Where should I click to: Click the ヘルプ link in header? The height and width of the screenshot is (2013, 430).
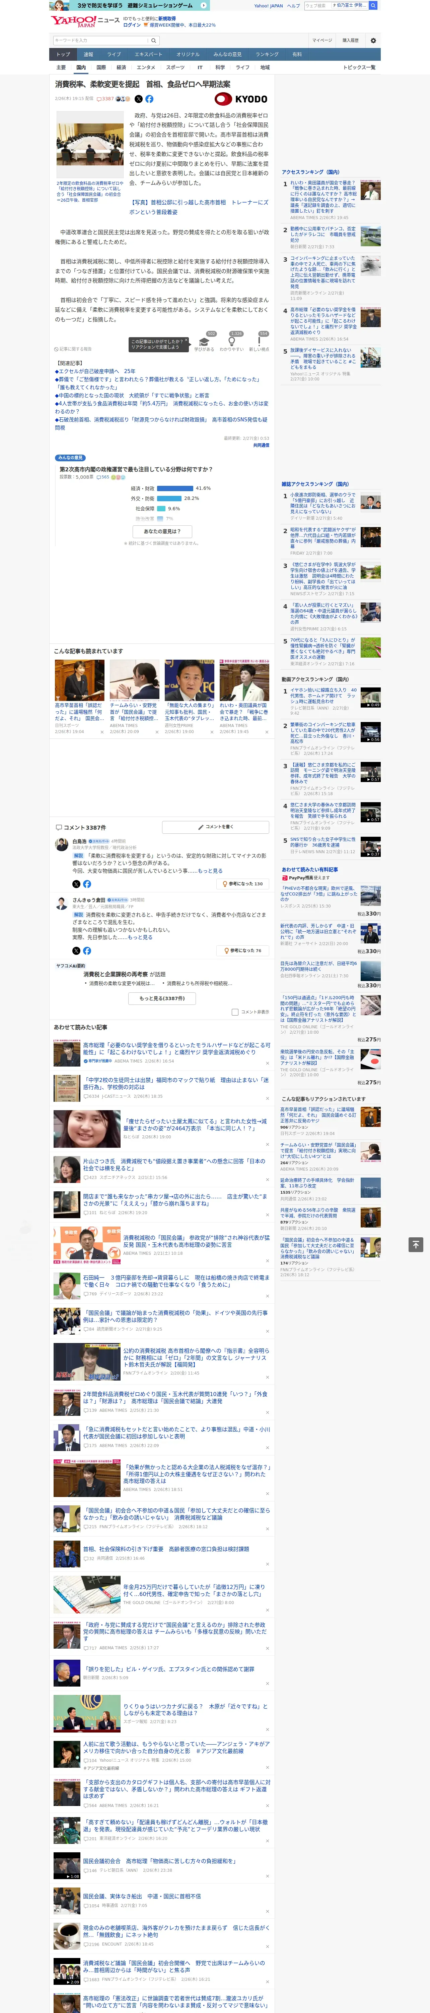(293, 5)
